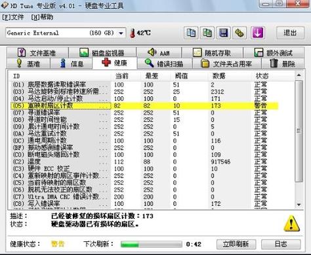Click the 硬盘驱动器已有损坏的扇区 status text
This screenshot has width=311, height=255.
tap(94, 224)
